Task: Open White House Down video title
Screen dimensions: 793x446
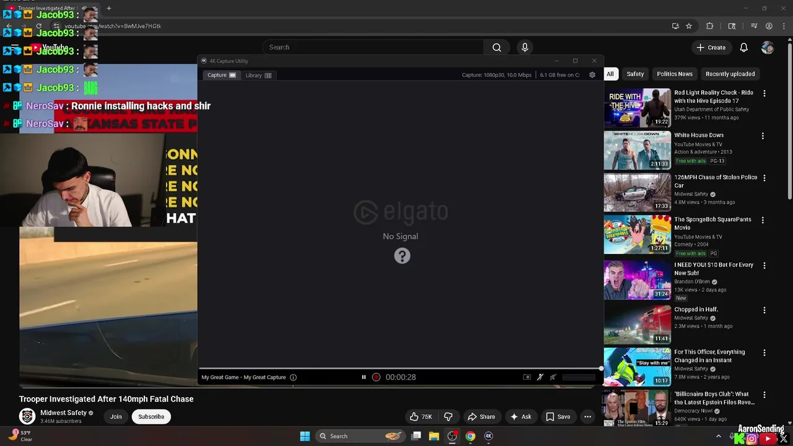Action: click(699, 135)
